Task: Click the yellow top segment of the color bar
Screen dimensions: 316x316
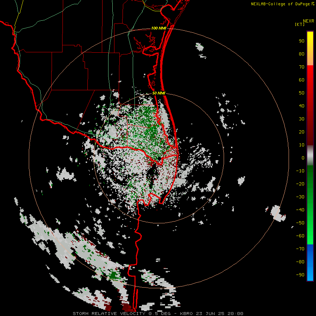Action: tap(310, 48)
